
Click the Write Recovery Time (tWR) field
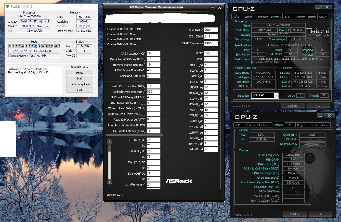point(153,86)
